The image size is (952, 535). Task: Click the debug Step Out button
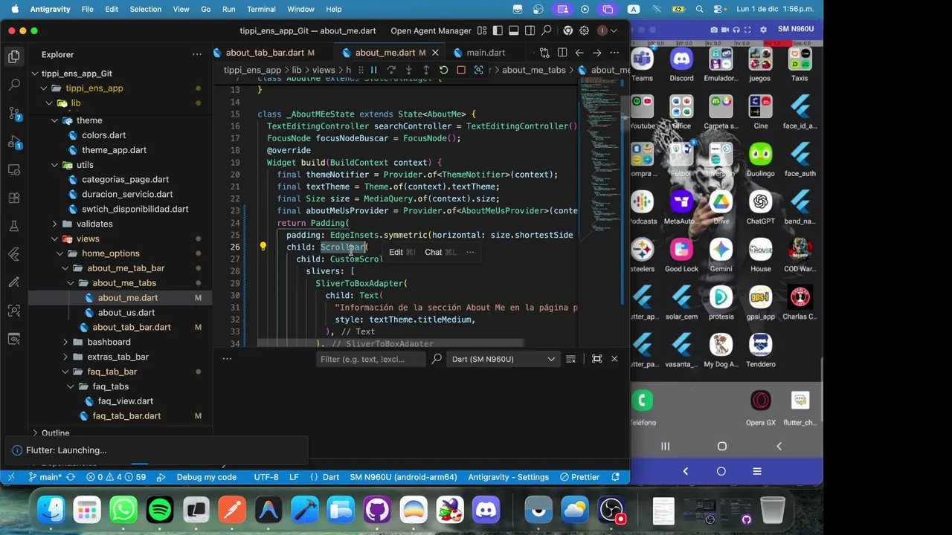(x=426, y=70)
